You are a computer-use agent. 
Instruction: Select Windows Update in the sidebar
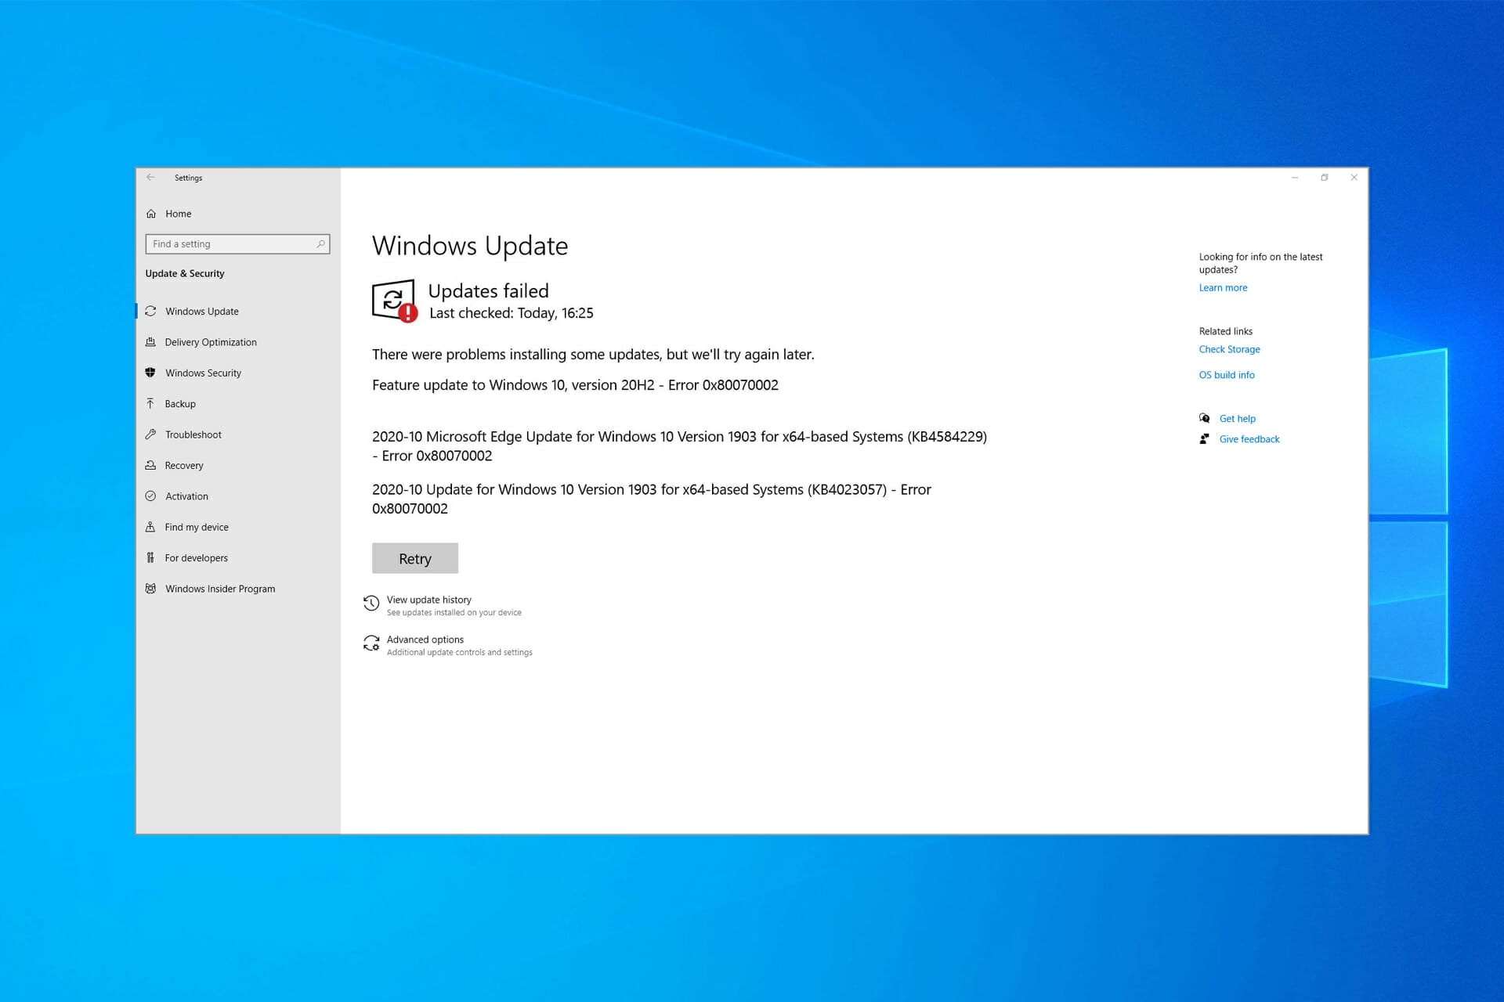point(201,312)
